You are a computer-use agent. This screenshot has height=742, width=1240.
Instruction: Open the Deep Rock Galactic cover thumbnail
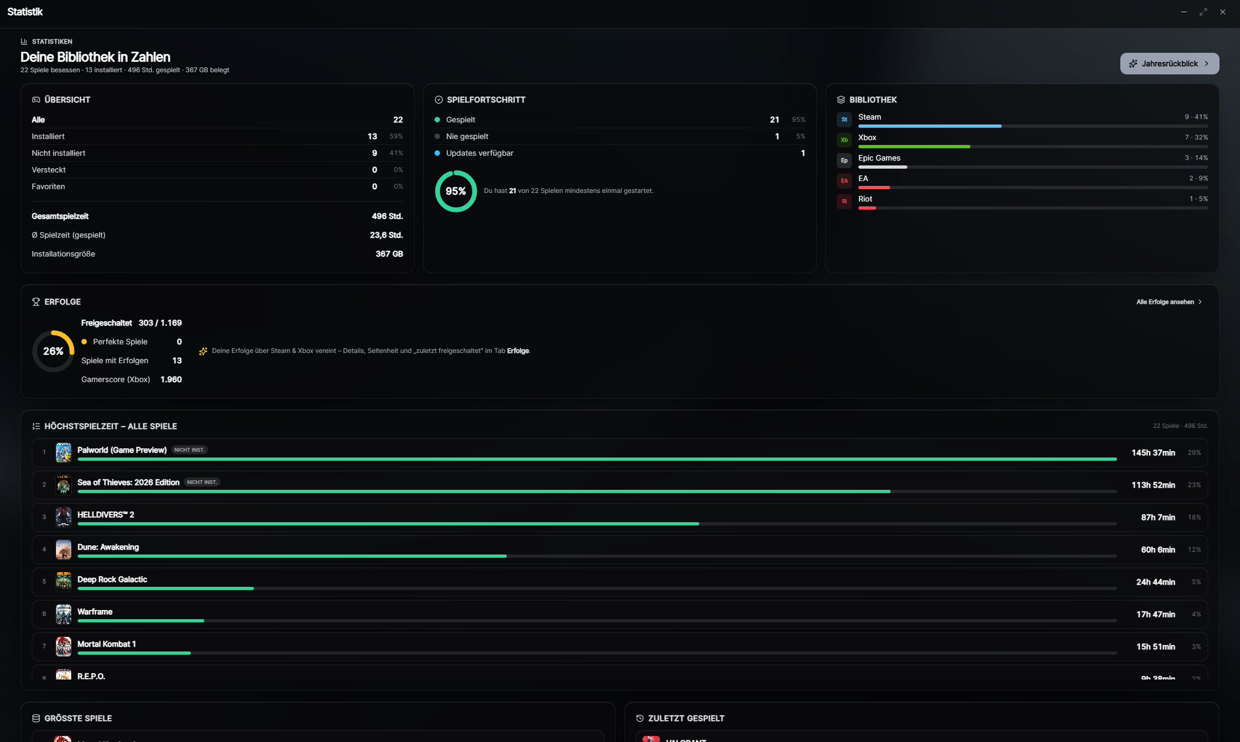pos(64,582)
